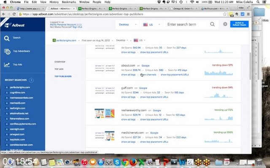Viewport: 270px width, 168px height.
Task: Go to Overview section
Action: point(60,61)
